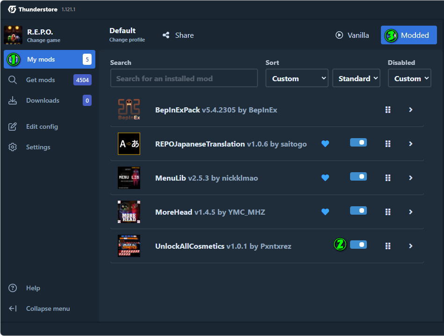
Task: Click the REPOJapaneseTranslation drag handle icon
Action: pyautogui.click(x=388, y=144)
